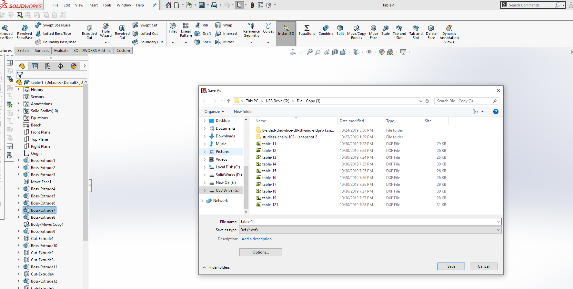
Task: Click the Search Die - Copy (3) box
Action: 467,101
